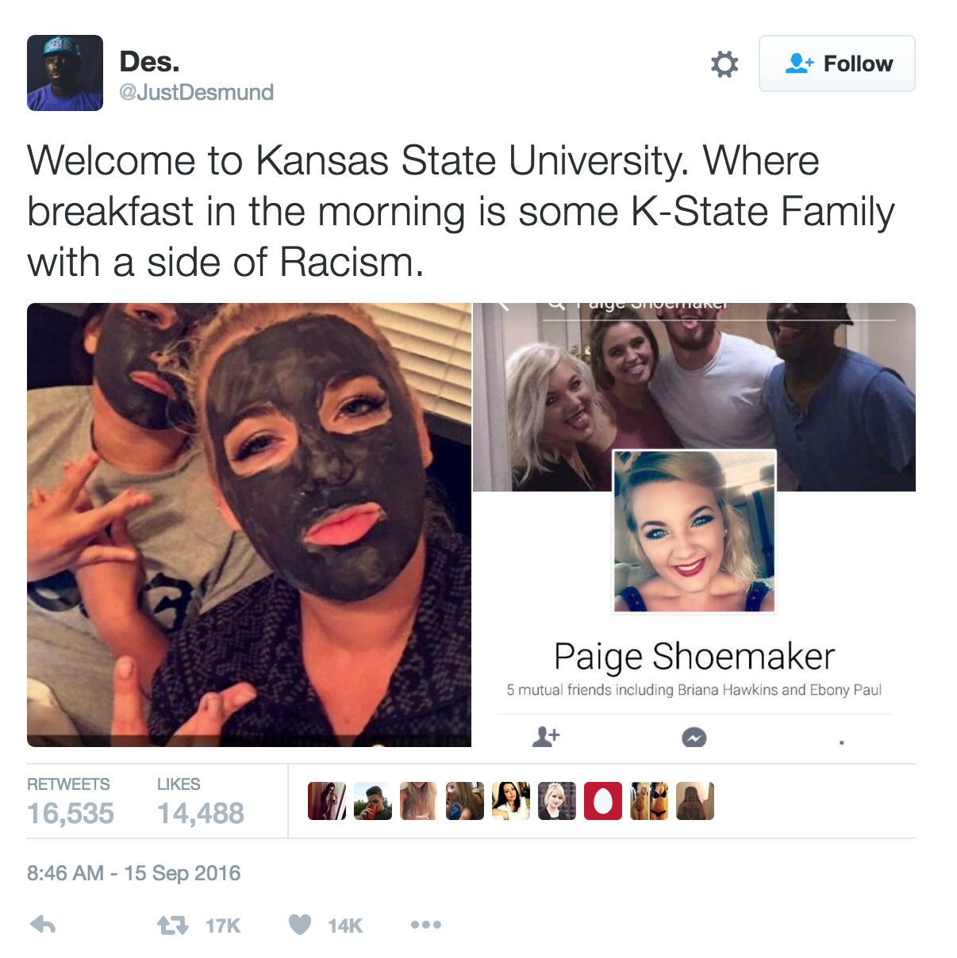
Task: Click the last liker avatar in the row
Action: tap(695, 801)
